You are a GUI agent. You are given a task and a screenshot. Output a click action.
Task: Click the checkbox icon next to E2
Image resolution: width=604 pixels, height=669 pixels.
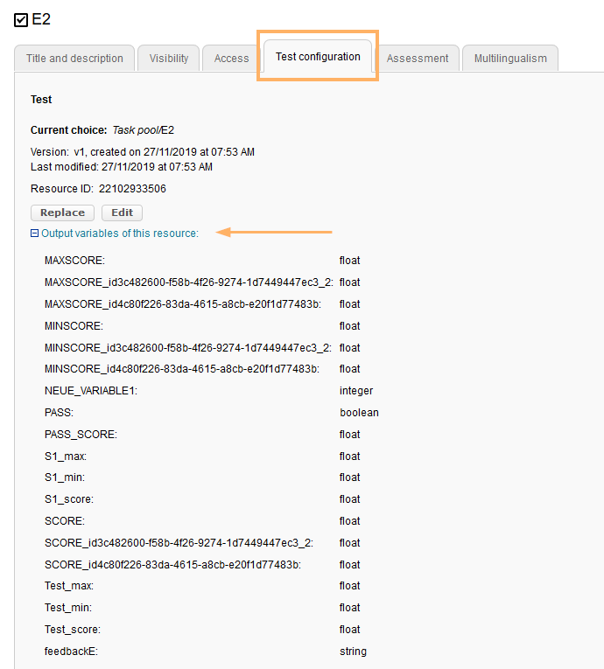21,20
